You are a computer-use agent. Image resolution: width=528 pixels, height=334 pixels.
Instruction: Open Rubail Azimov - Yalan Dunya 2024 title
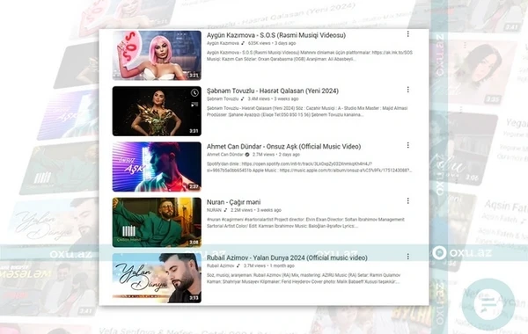287,258
